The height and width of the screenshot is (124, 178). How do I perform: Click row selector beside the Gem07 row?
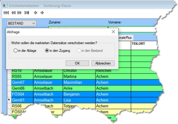(x=9, y=82)
